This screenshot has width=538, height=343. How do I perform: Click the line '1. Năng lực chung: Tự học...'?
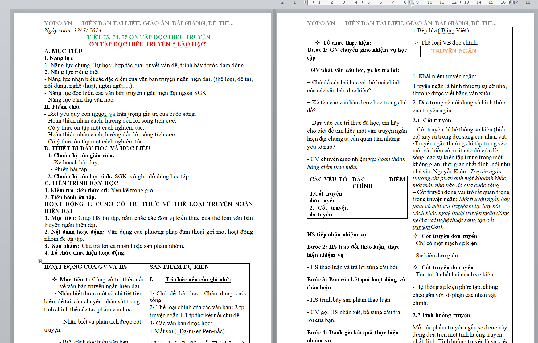[145, 65]
